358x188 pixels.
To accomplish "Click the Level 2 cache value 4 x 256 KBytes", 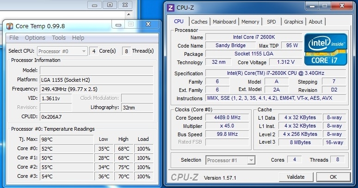I will [x=300, y=134].
